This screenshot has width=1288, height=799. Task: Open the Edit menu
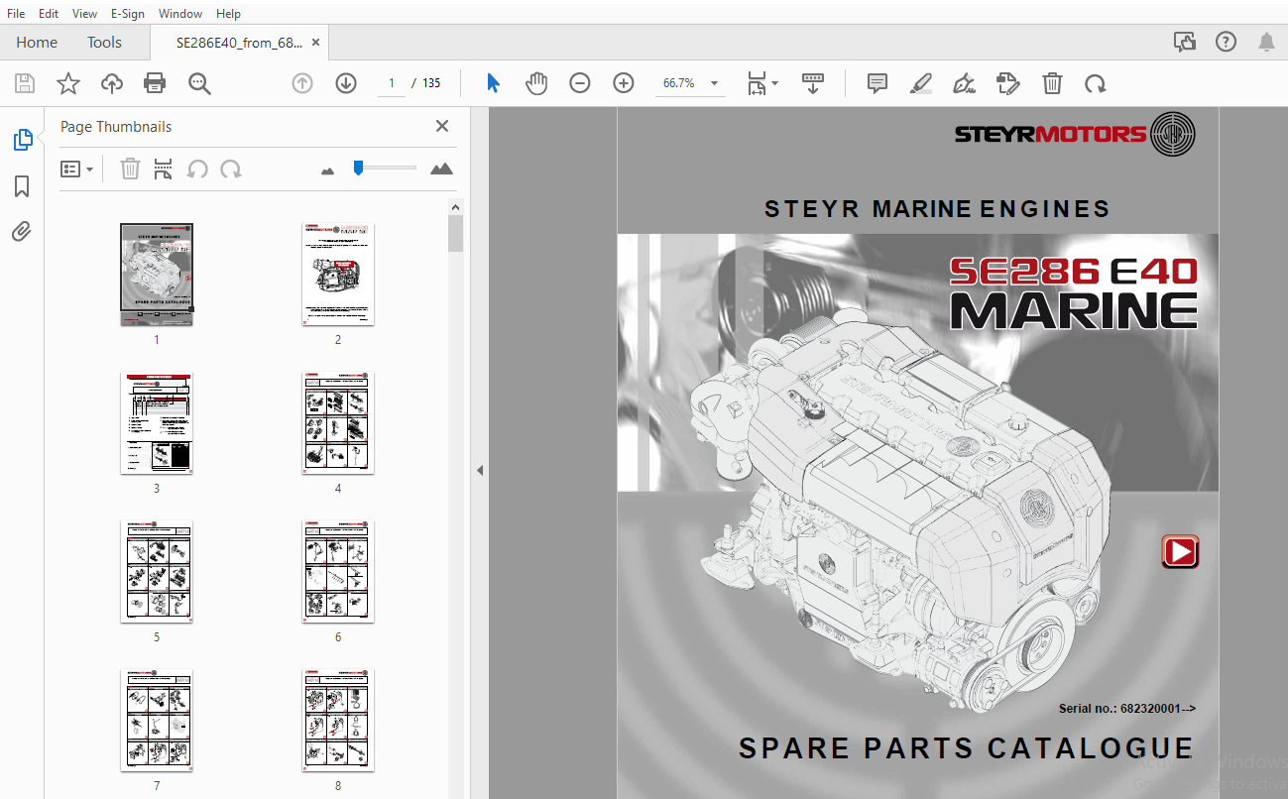48,14
